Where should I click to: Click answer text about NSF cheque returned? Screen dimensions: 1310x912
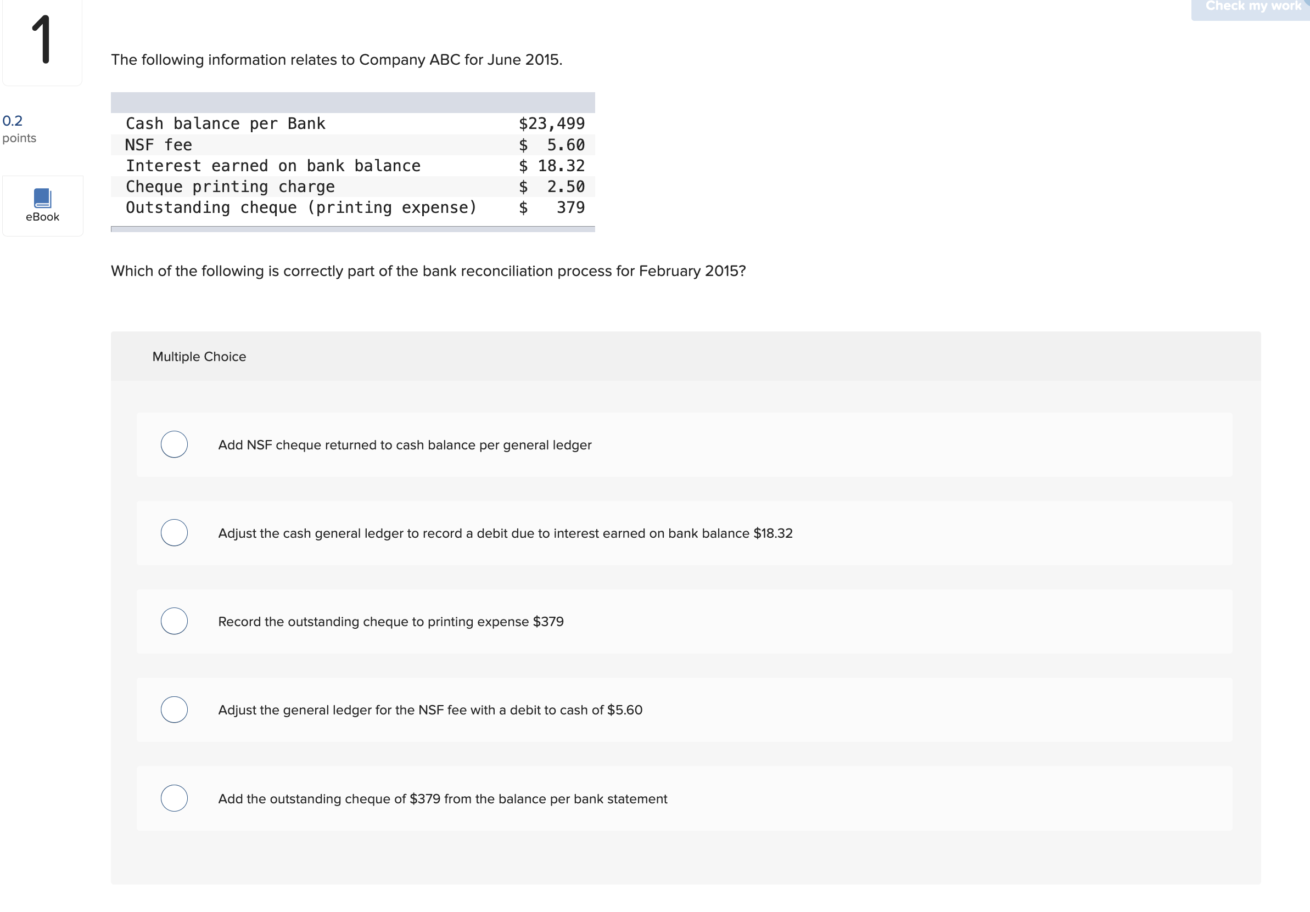pos(405,445)
